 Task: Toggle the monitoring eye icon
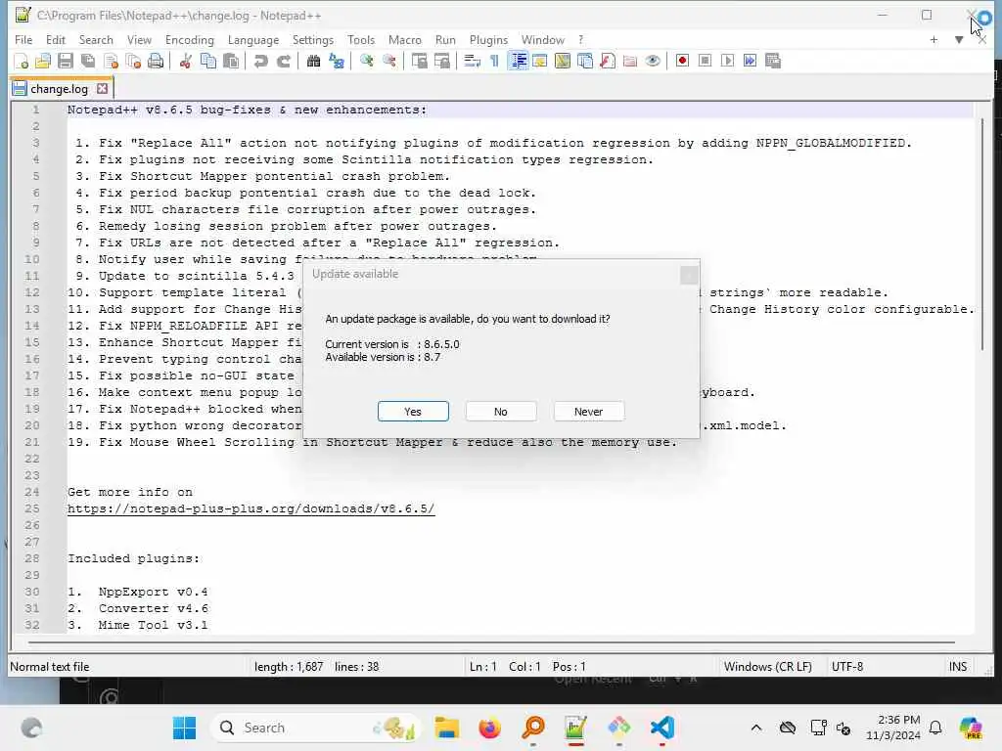pyautogui.click(x=653, y=62)
